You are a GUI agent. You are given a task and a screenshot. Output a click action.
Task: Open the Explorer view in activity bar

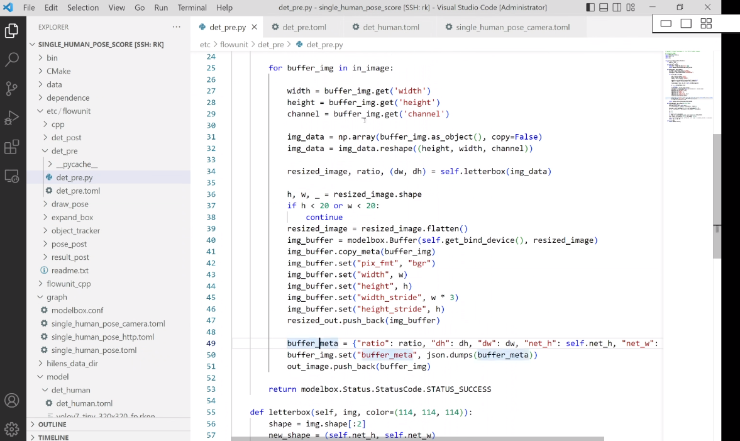(12, 31)
